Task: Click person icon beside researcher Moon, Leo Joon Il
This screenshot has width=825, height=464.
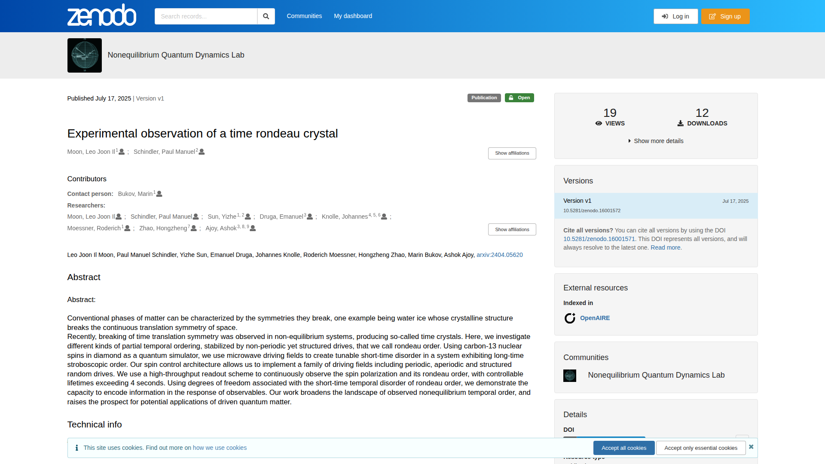Action: coord(119,217)
